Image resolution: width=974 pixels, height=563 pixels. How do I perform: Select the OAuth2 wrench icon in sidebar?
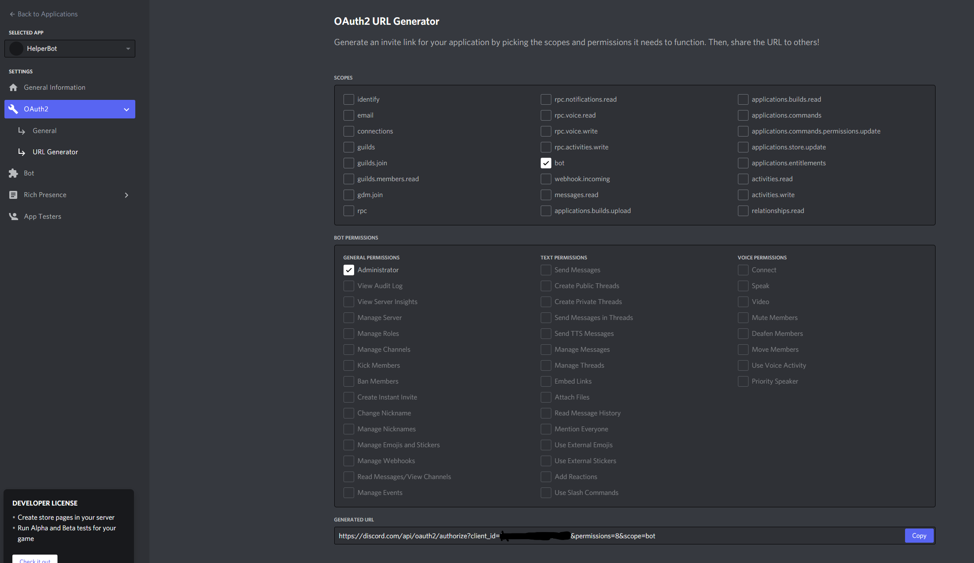(x=14, y=109)
